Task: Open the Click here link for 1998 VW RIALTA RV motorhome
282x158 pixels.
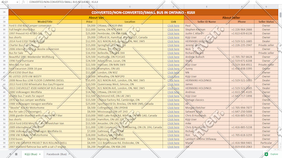Action: coord(173,135)
